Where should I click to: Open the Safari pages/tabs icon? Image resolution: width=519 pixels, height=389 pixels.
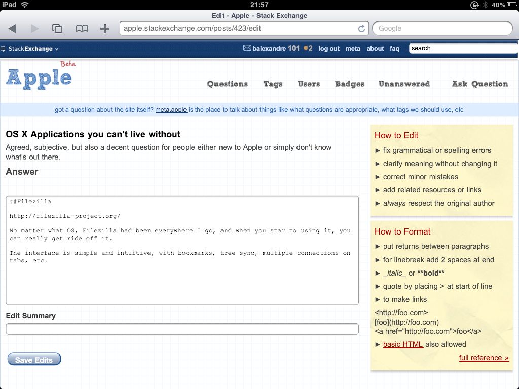(x=57, y=29)
